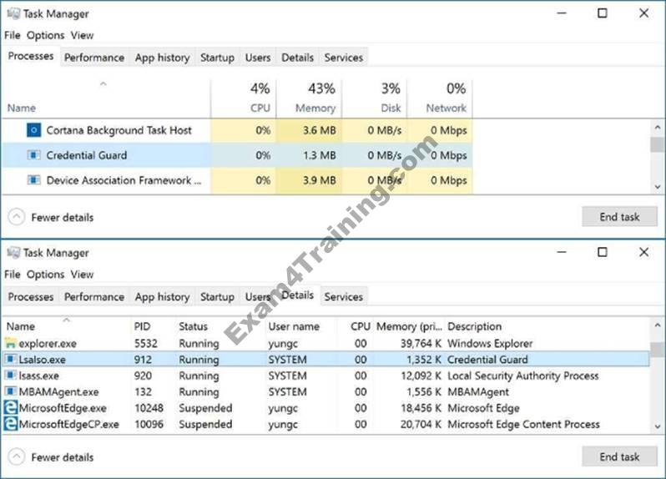Open View menu in lower Task Manager
Screen dimensions: 666x479
click(x=82, y=275)
